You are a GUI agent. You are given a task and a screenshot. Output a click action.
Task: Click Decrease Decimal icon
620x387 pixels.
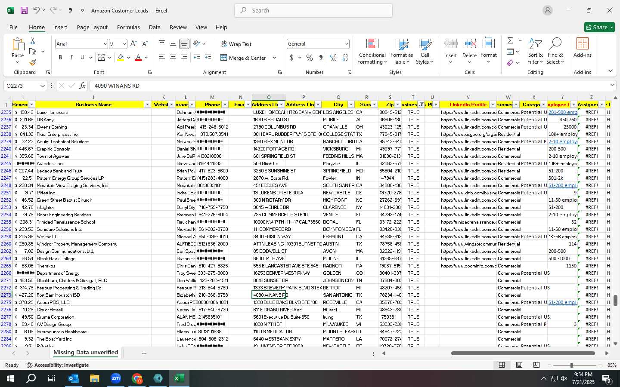[x=344, y=58]
